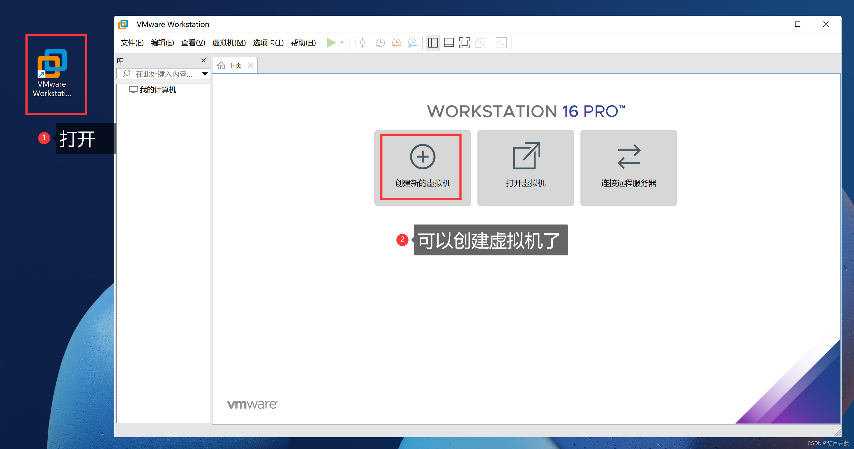Toggle the library sidebar visibility

pos(433,42)
